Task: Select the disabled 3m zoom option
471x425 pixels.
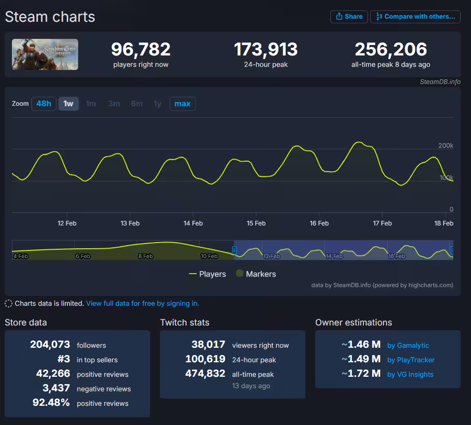Action: tap(114, 104)
